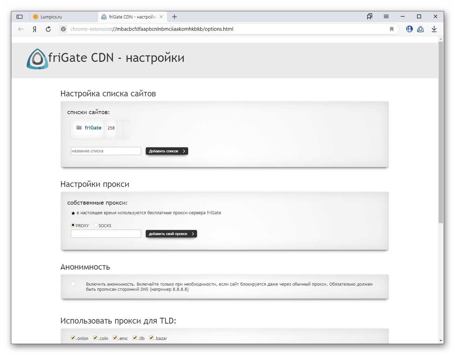Open the downloads arrow icon
Image resolution: width=455 pixels, height=355 pixels.
[434, 29]
